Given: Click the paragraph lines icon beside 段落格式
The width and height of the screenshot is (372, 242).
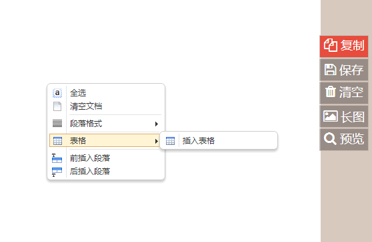Looking at the screenshot, I should click(57, 124).
